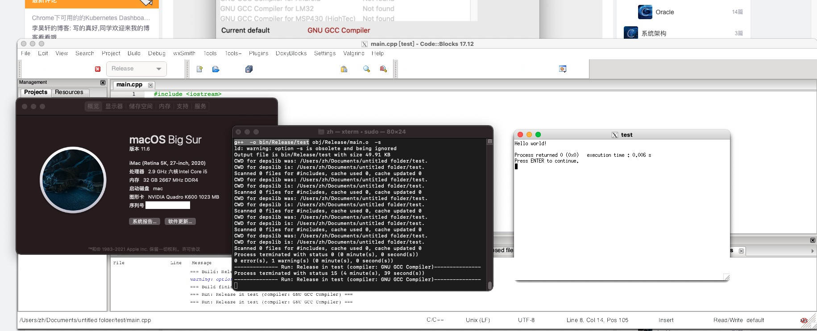Open the Project menu

pyautogui.click(x=111, y=53)
